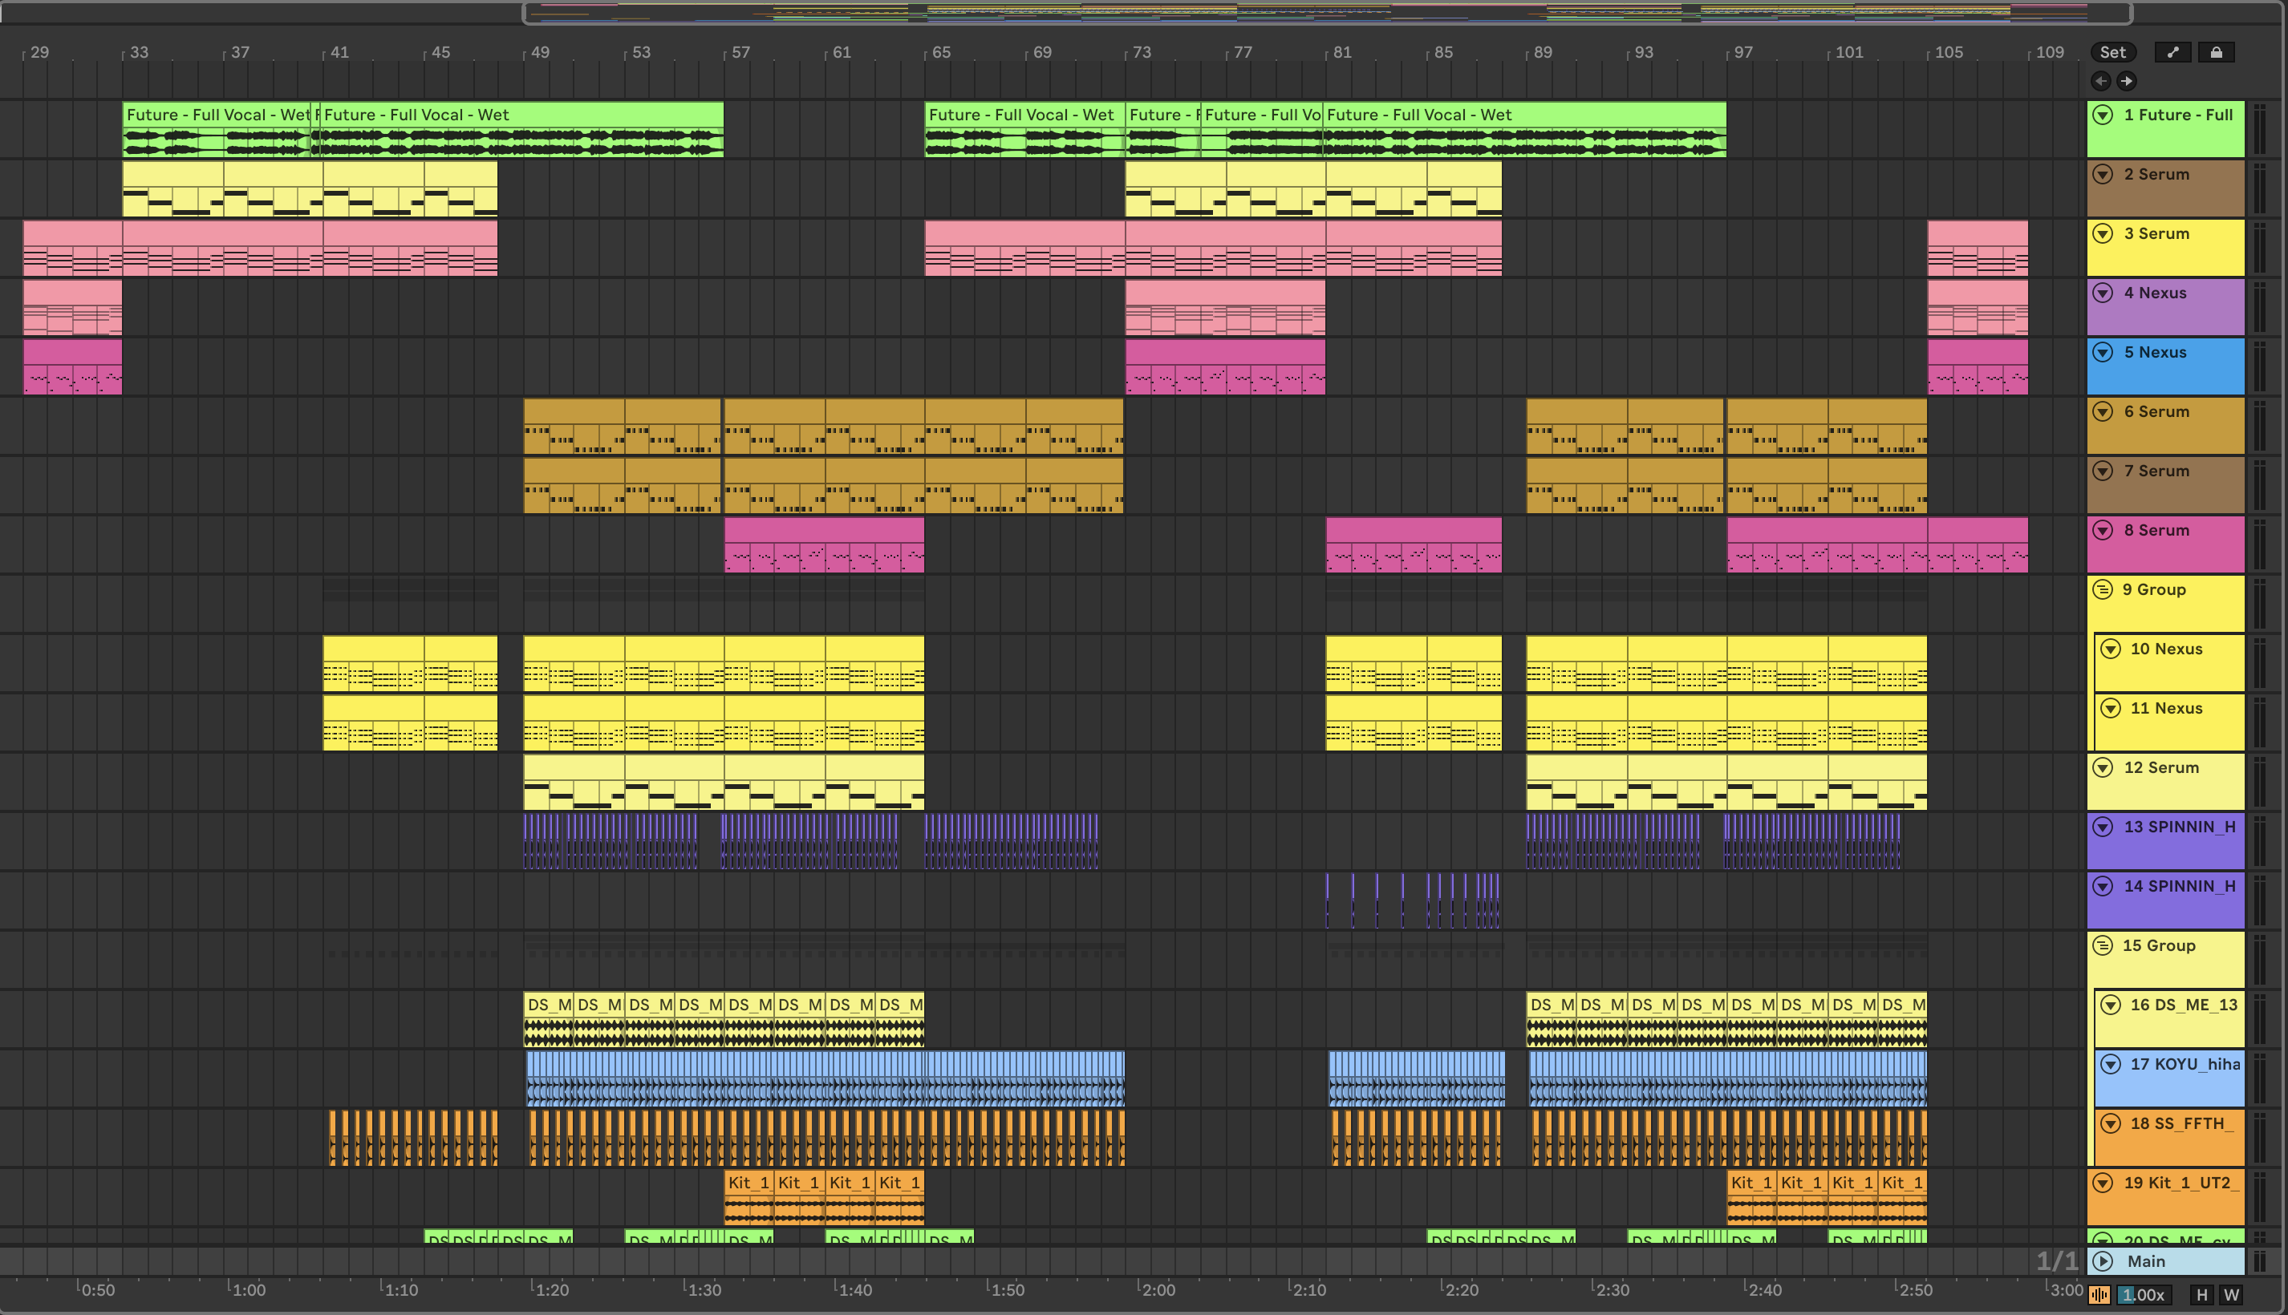Screen dimensions: 2288x1315
Task: Toggle the waveform zoom icon
Action: (x=2099, y=1294)
